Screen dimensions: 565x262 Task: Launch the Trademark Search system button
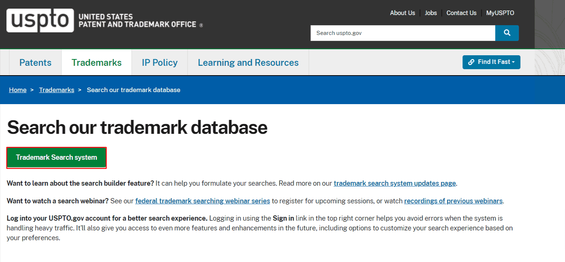tap(57, 158)
